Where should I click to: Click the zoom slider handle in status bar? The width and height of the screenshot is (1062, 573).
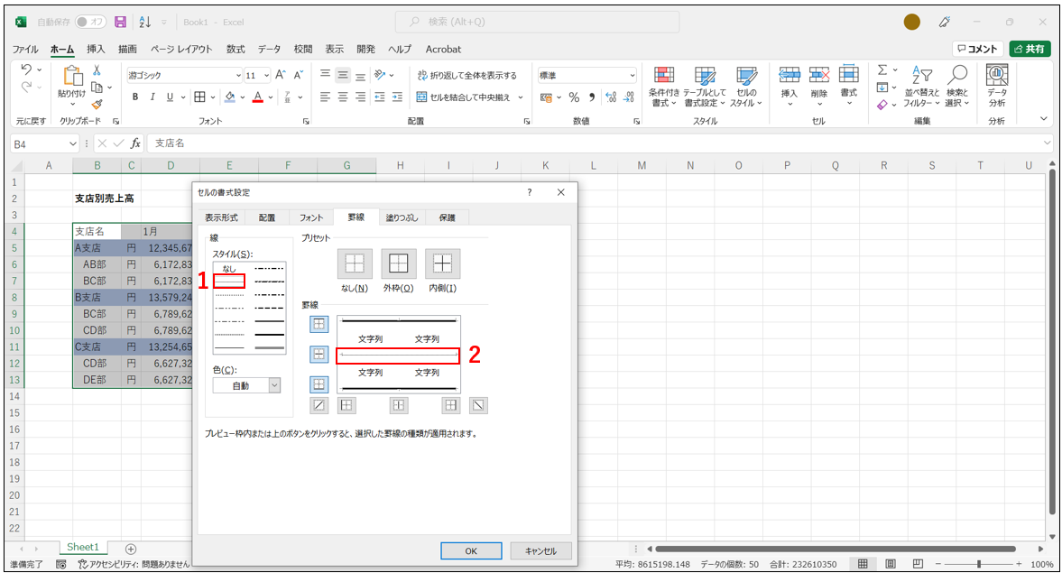click(979, 563)
